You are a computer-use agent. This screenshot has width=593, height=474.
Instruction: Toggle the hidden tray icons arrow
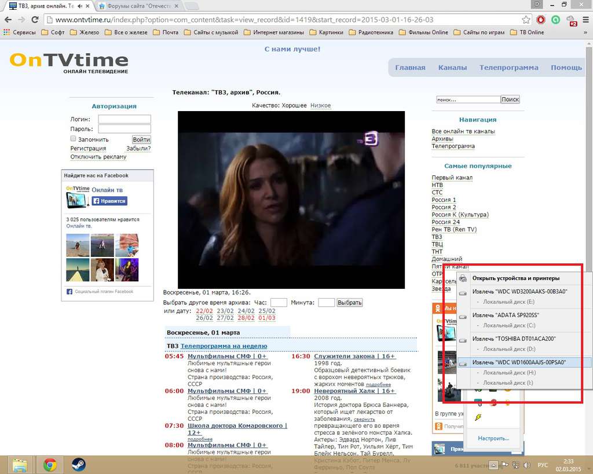coord(493,465)
